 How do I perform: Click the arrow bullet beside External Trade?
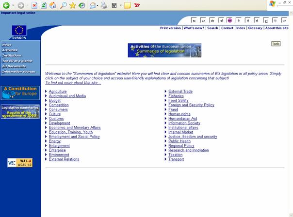165,91
